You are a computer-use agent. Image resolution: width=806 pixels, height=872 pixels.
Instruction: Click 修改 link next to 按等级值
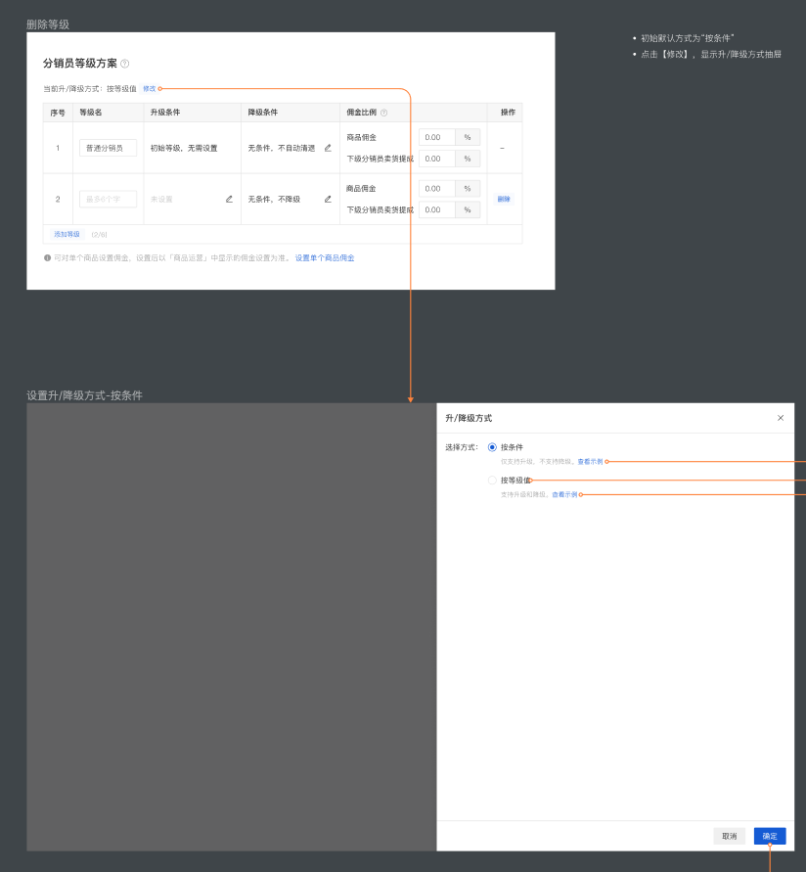coord(150,88)
